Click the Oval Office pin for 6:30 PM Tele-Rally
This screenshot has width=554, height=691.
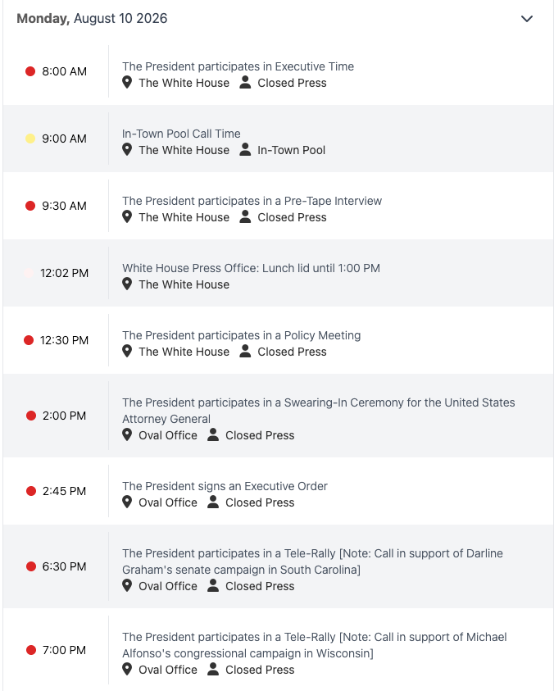click(x=127, y=586)
